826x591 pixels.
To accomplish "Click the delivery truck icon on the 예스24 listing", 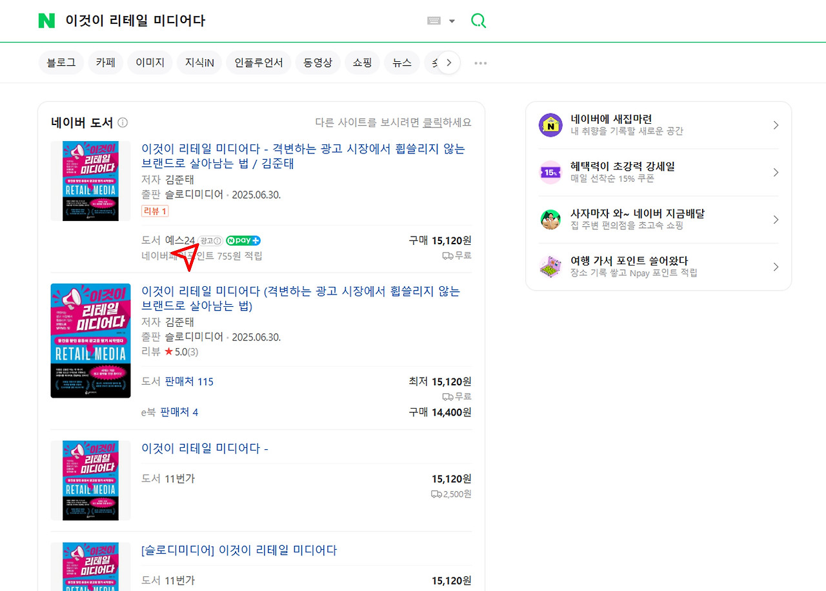I will point(447,256).
